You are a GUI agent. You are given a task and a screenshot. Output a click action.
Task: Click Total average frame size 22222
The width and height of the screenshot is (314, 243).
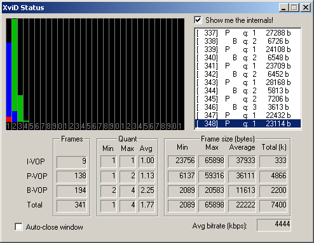pos(242,206)
